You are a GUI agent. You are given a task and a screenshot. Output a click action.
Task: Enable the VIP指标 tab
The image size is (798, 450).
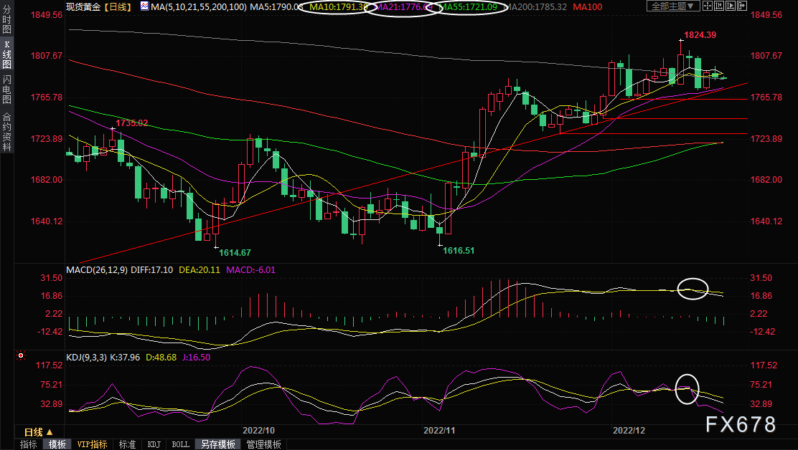[x=93, y=444]
